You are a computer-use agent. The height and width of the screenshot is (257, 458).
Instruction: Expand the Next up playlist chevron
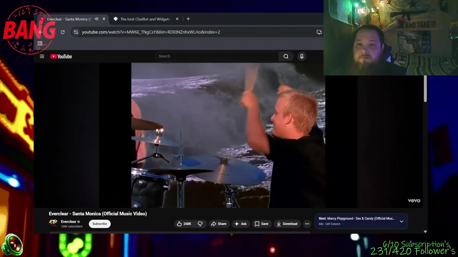[401, 221]
